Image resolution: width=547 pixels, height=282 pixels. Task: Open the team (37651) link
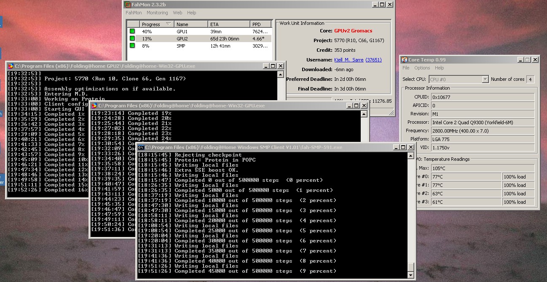[x=373, y=60]
